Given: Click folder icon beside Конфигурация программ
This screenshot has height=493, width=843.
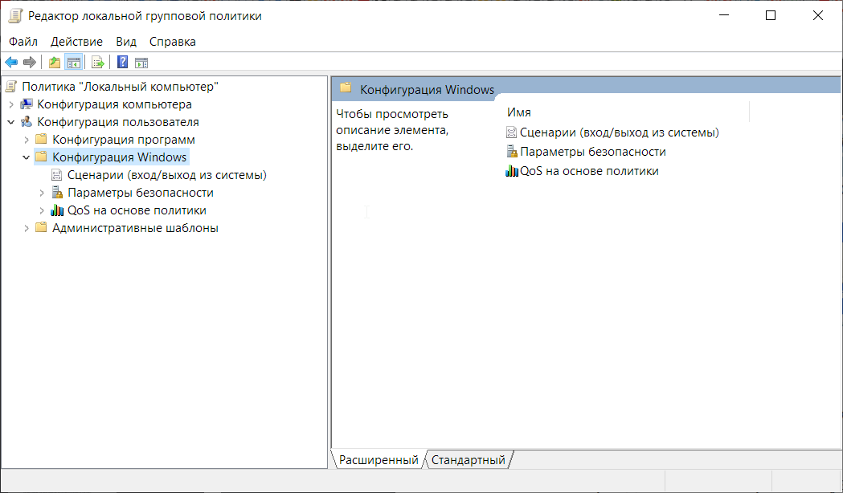Looking at the screenshot, I should tap(42, 139).
